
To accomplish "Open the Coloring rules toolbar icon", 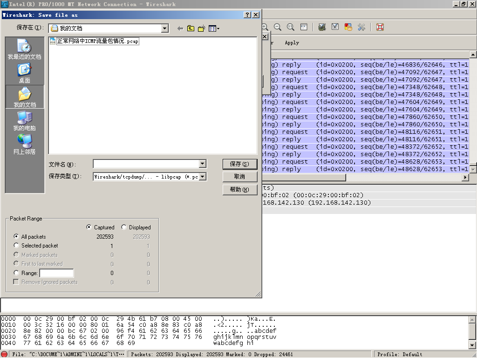I will (x=348, y=27).
